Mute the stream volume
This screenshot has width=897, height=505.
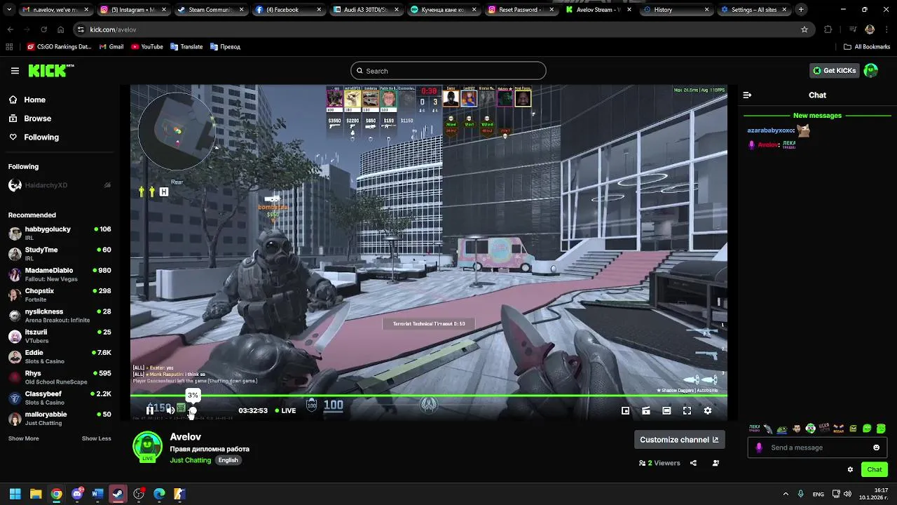pyautogui.click(x=170, y=410)
